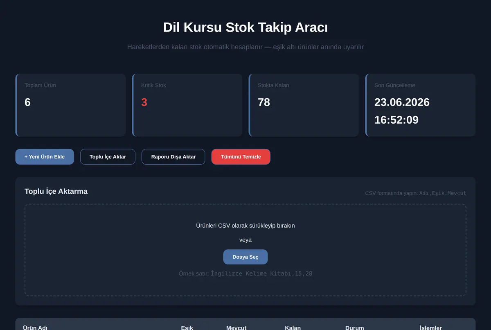
Task: Click the Kritik Stok card label
Action: pyautogui.click(x=153, y=85)
